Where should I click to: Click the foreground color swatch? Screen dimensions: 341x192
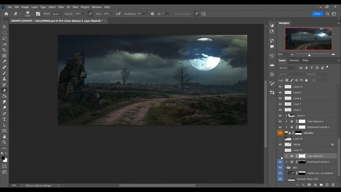pyautogui.click(x=3, y=158)
